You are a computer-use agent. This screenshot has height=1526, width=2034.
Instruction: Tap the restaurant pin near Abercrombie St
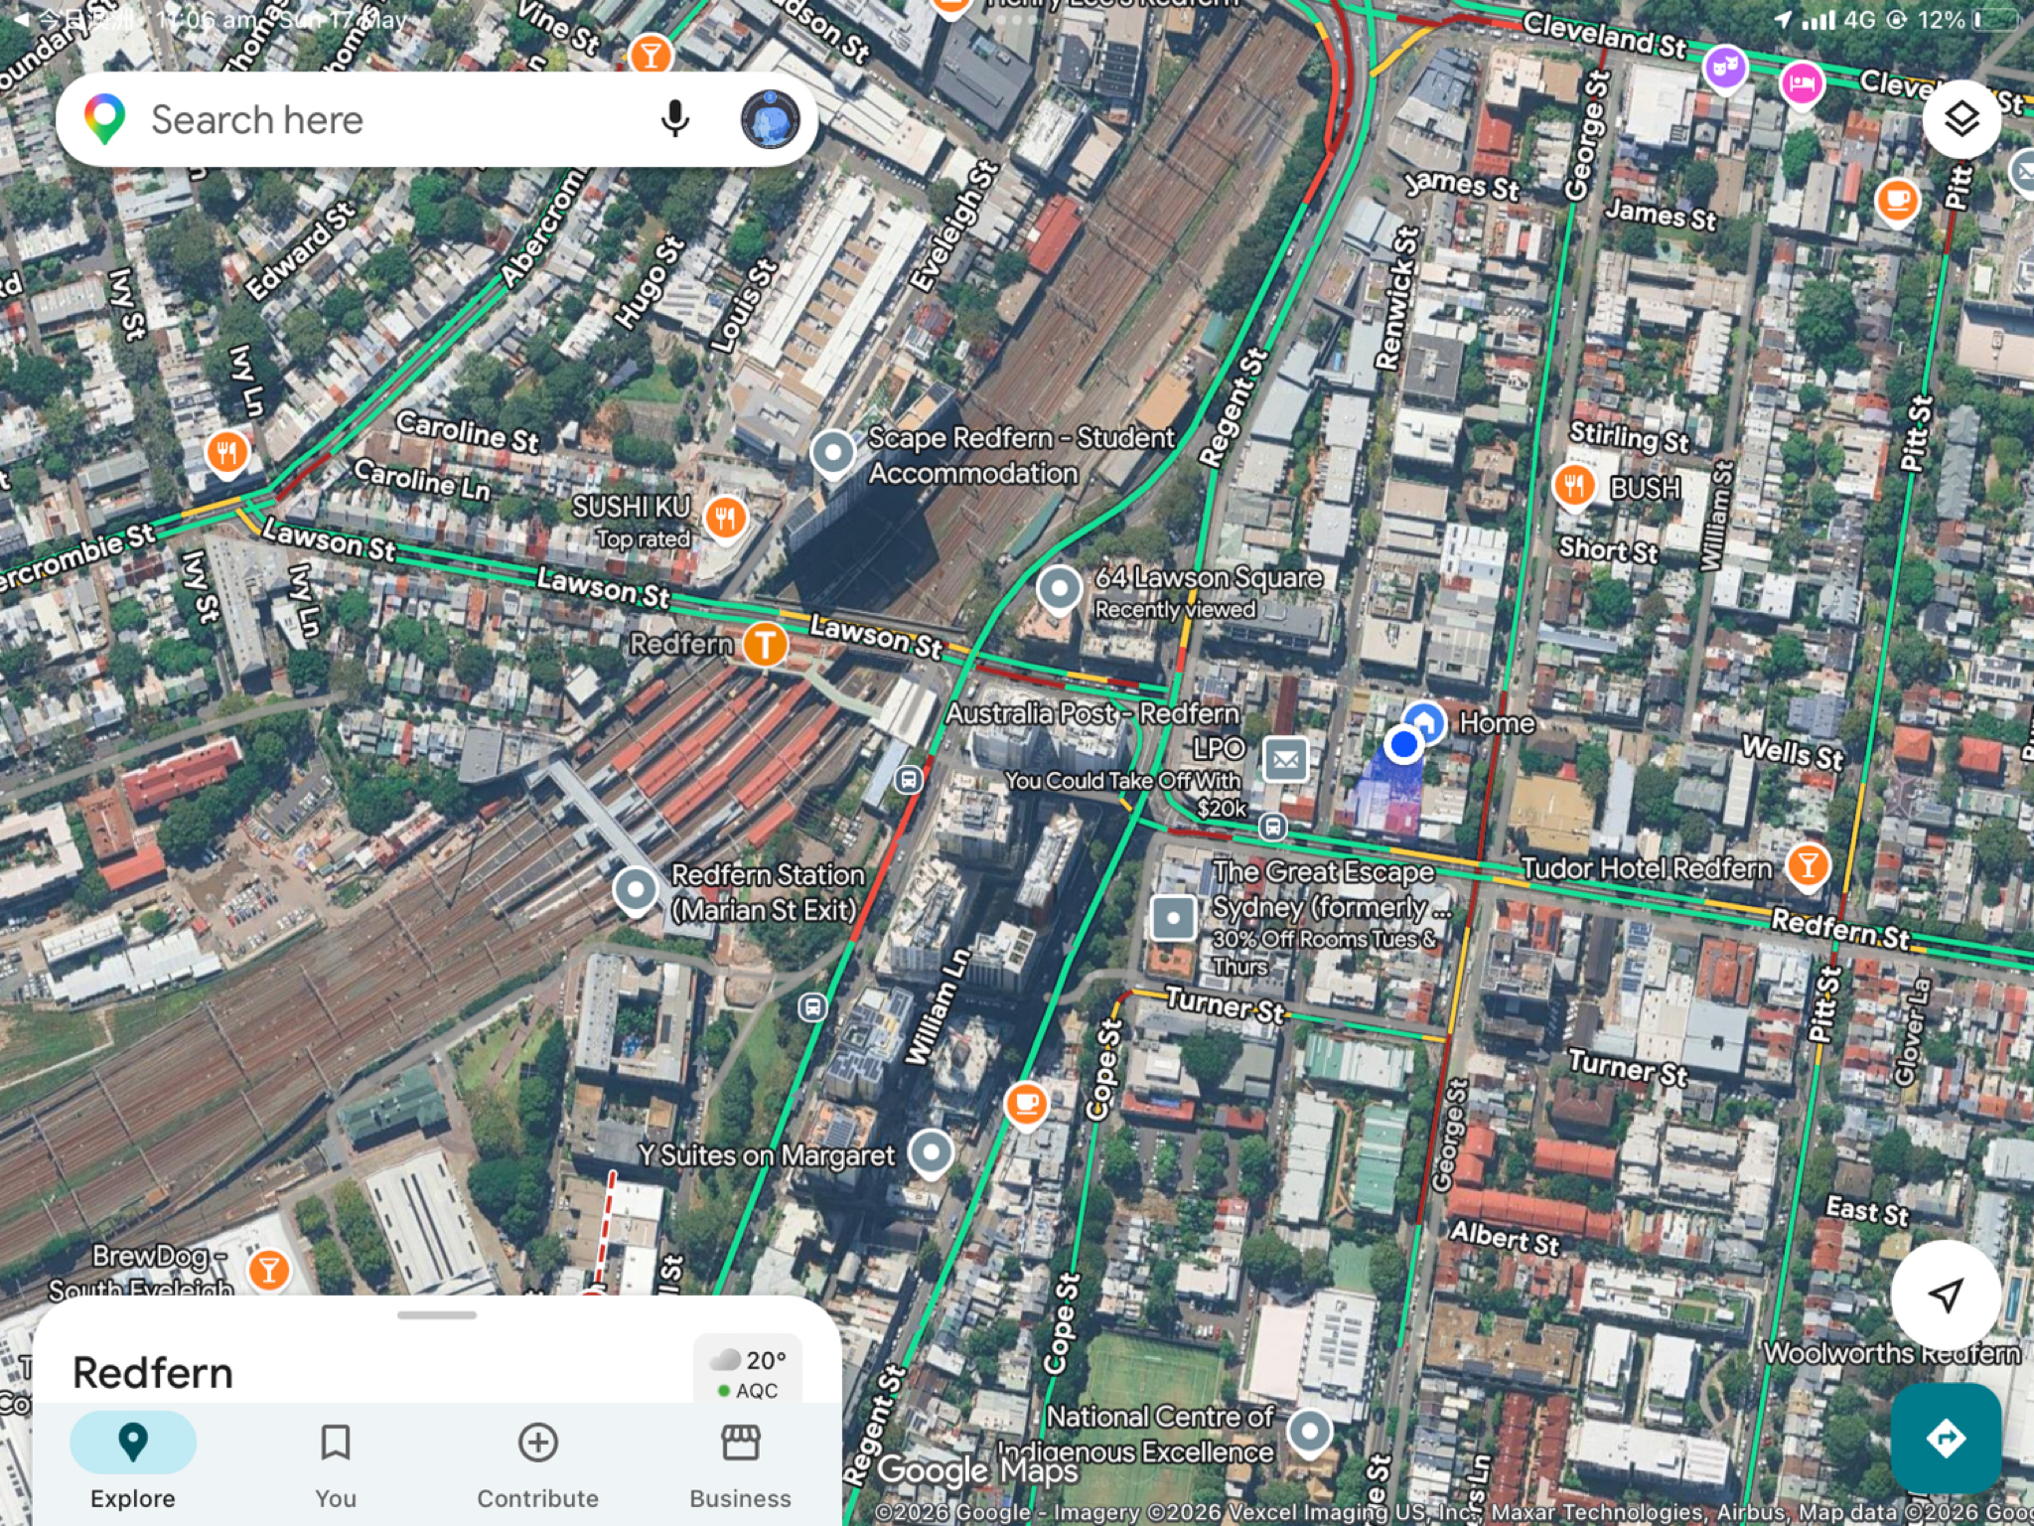[227, 453]
